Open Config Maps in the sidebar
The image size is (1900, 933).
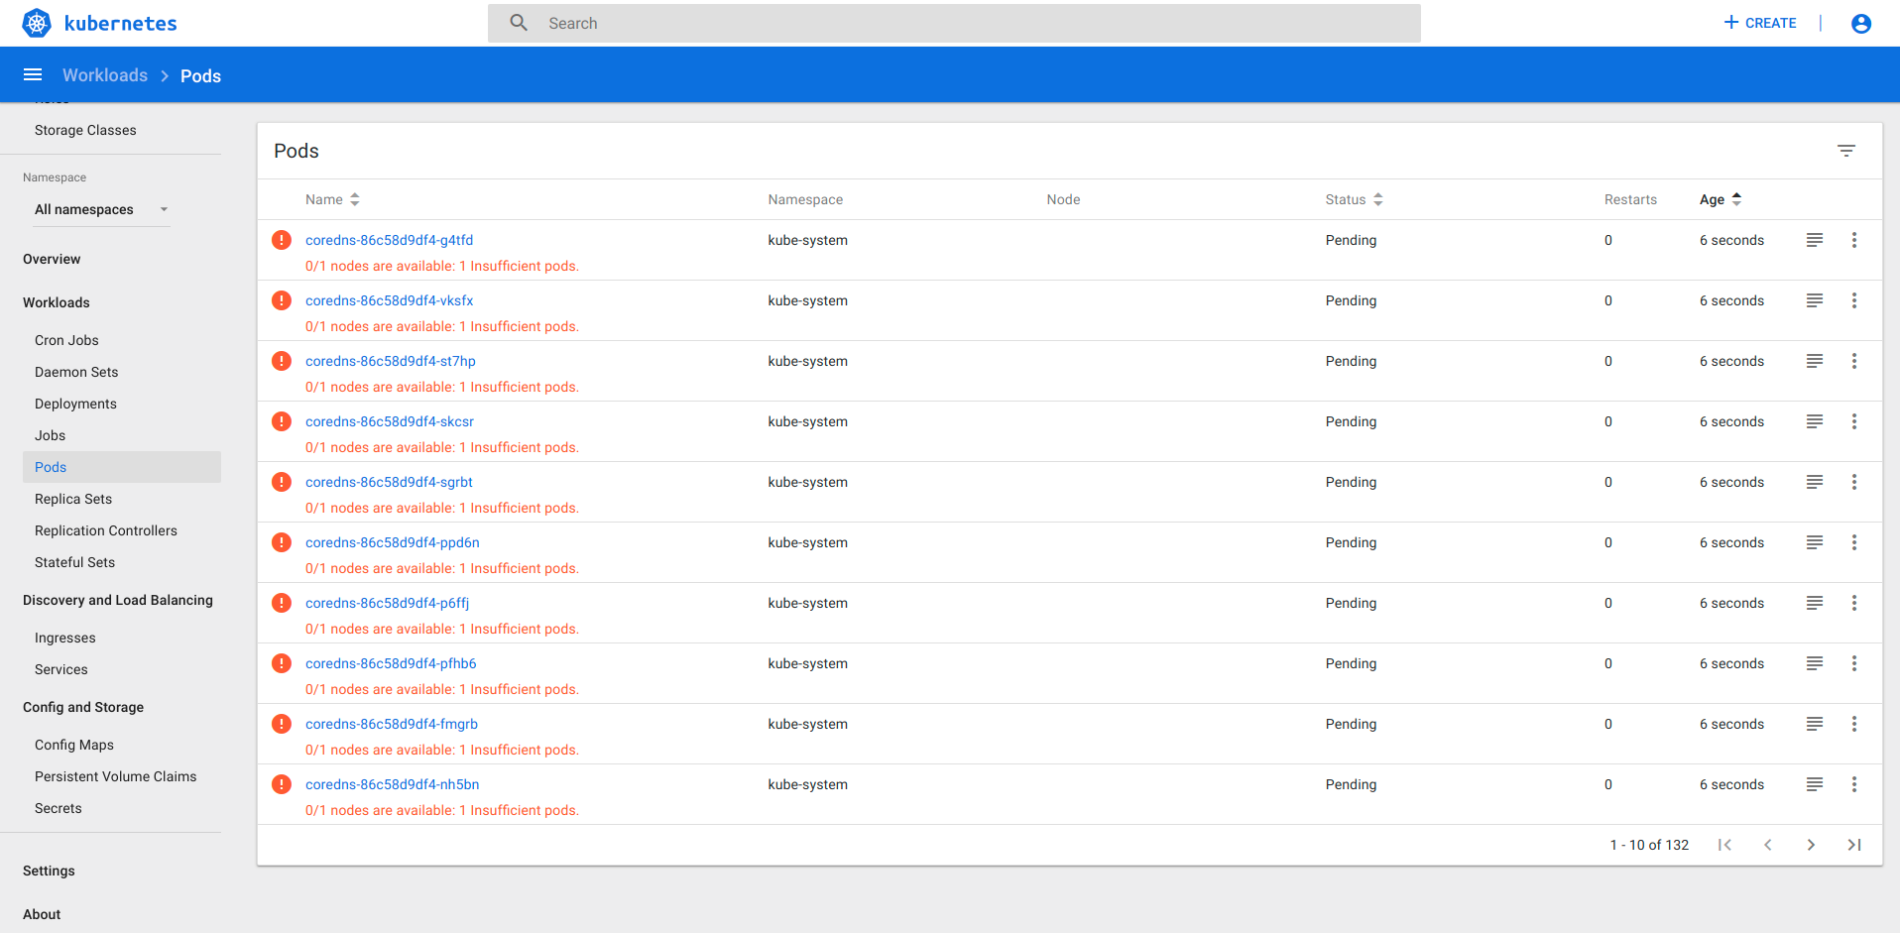tap(74, 745)
